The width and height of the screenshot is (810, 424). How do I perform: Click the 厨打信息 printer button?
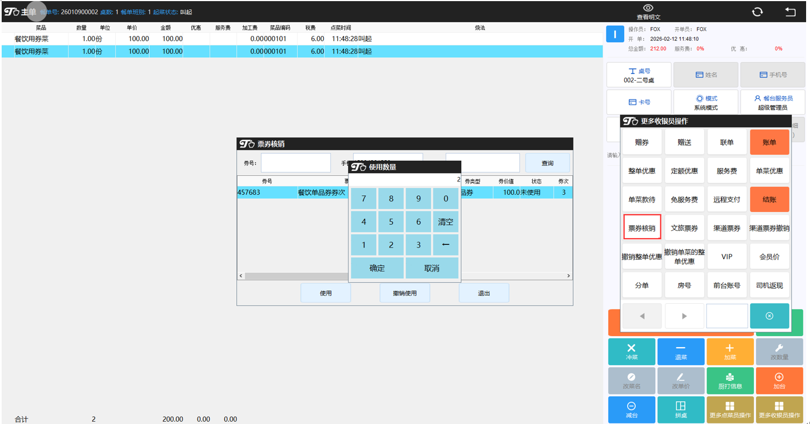tap(730, 381)
